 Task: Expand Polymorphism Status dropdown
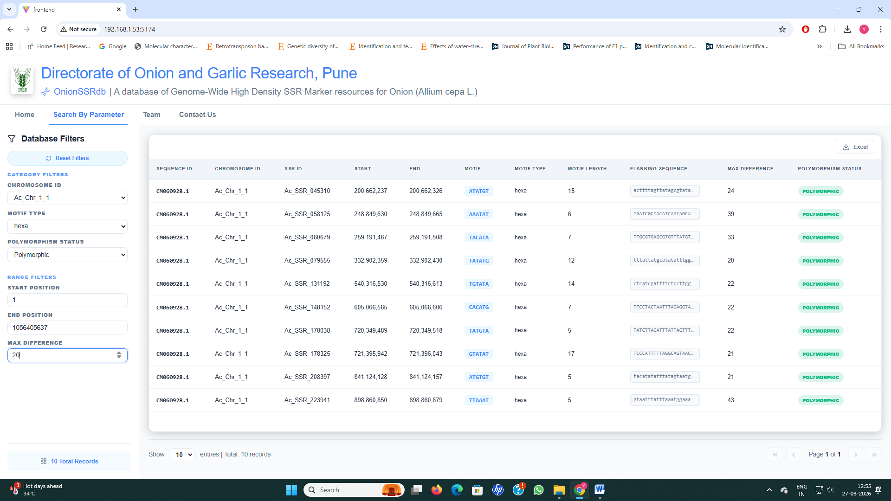67,255
